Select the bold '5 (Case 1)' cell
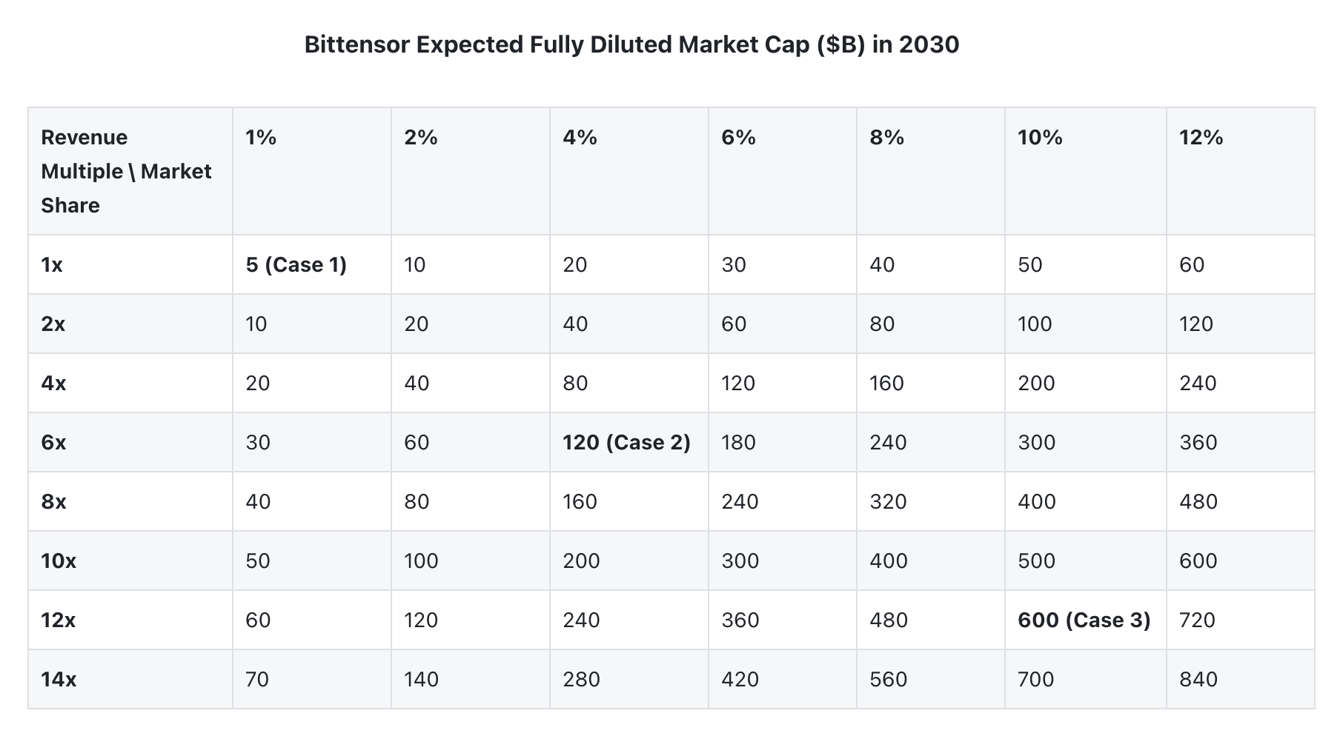Viewport: 1343px width, 756px height. pyautogui.click(x=296, y=265)
